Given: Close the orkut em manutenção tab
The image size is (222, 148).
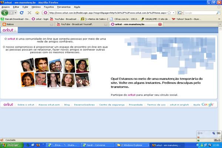Looking at the screenshot, I should pyautogui.click(x=160, y=24).
